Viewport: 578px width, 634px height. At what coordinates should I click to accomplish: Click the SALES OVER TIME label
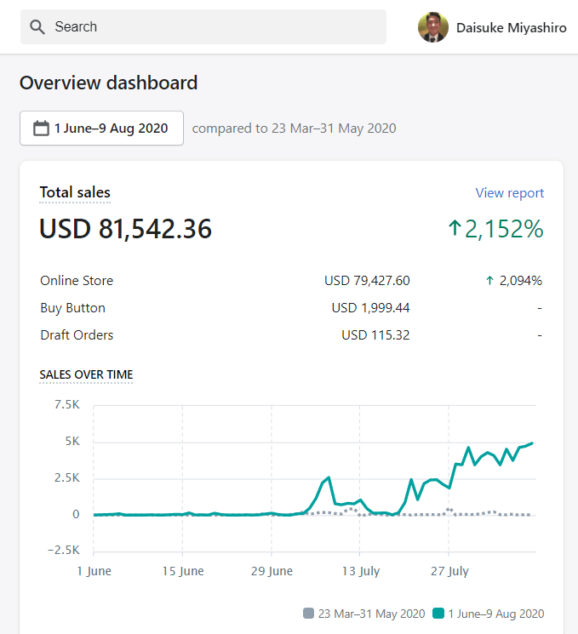click(86, 374)
